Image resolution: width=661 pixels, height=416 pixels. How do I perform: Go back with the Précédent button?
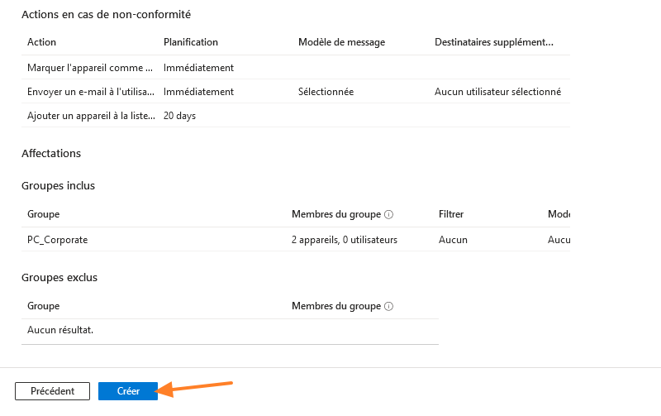tap(52, 391)
